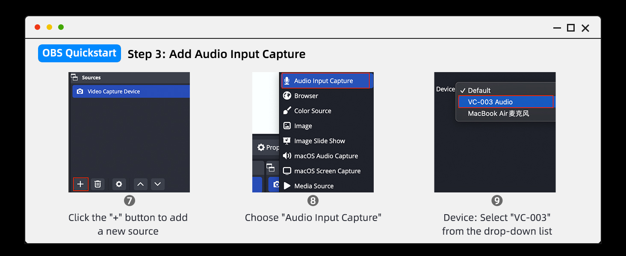Pick Color Source in the list

[x=312, y=111]
